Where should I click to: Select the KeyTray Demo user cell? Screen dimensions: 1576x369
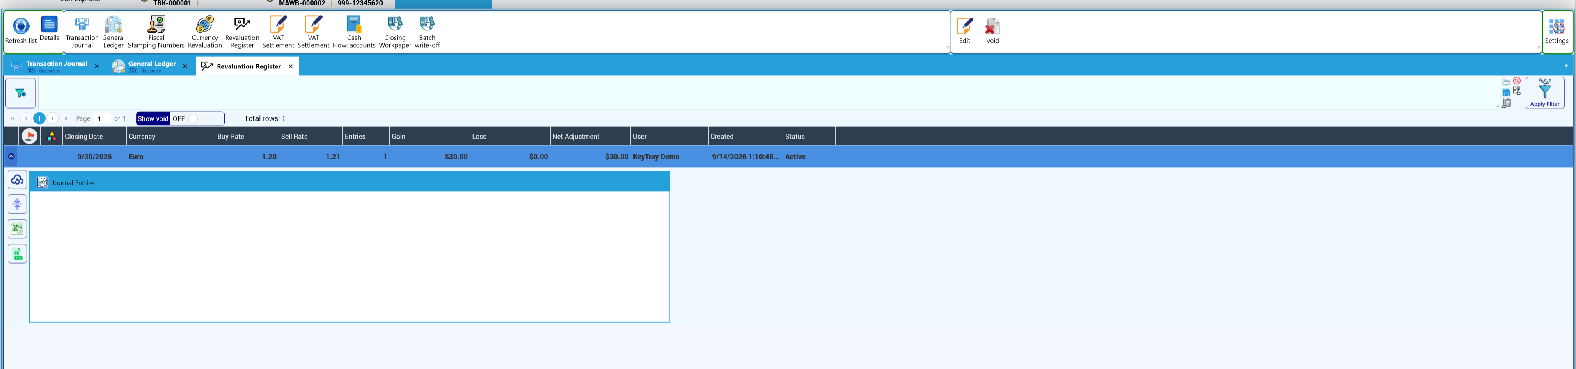tap(669, 156)
